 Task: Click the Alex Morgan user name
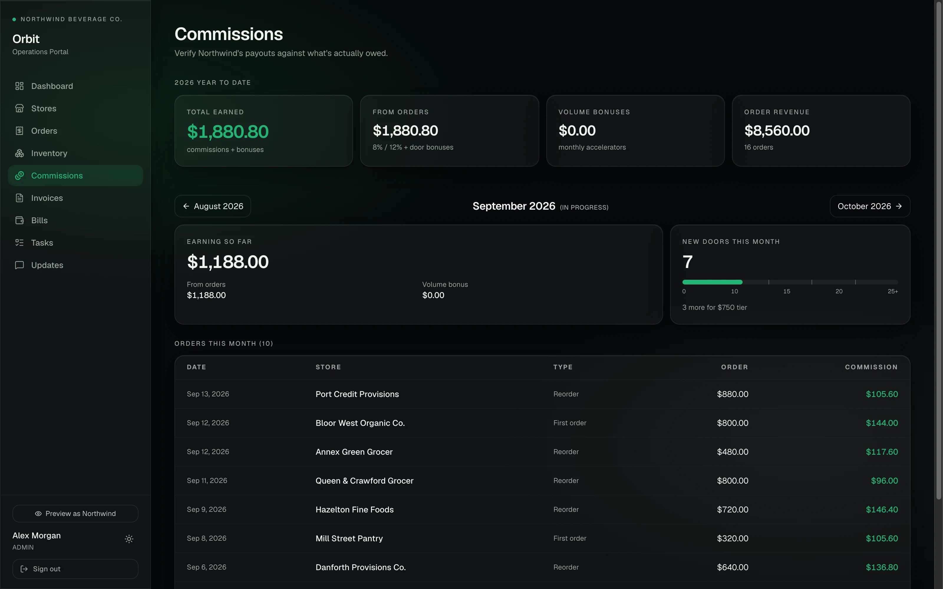coord(37,536)
